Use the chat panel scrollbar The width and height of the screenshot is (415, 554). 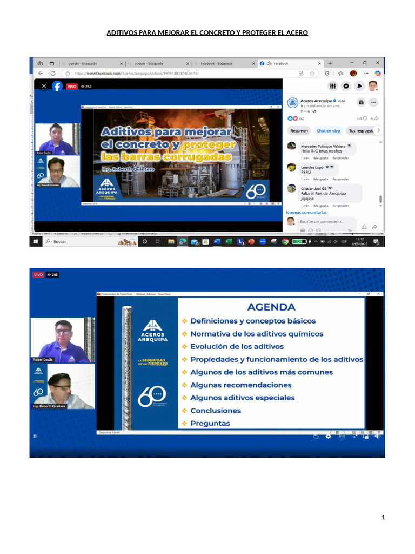pos(380,199)
